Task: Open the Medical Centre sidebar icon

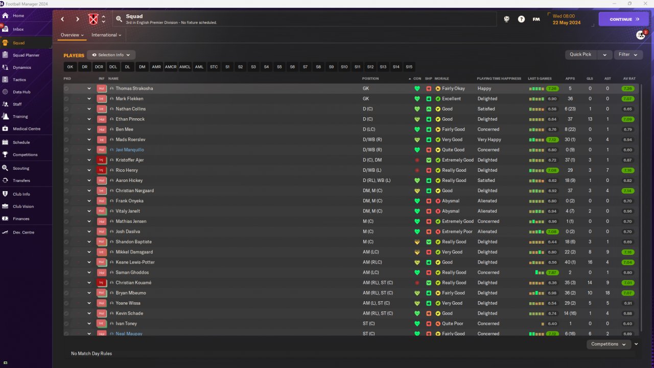Action: point(5,128)
